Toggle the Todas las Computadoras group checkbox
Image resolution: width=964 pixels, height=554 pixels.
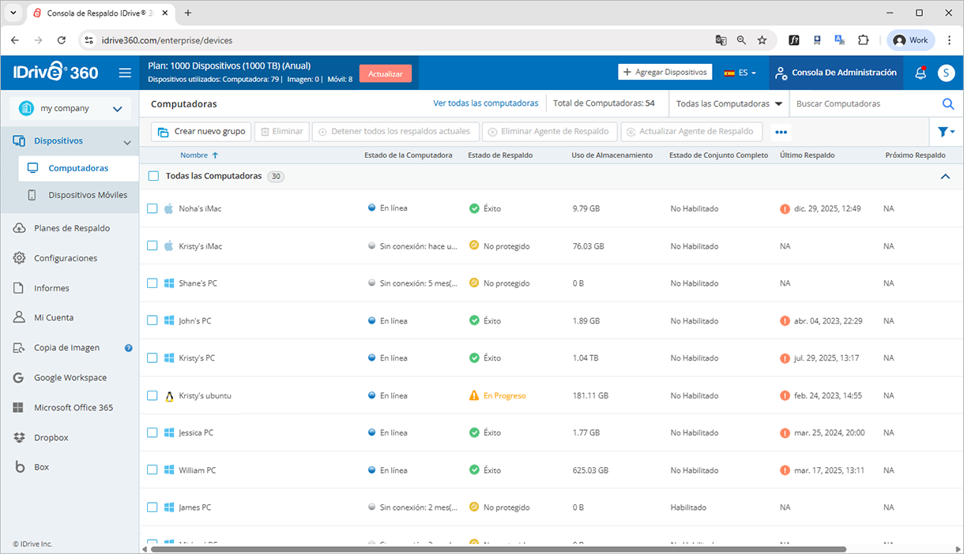[x=153, y=176]
